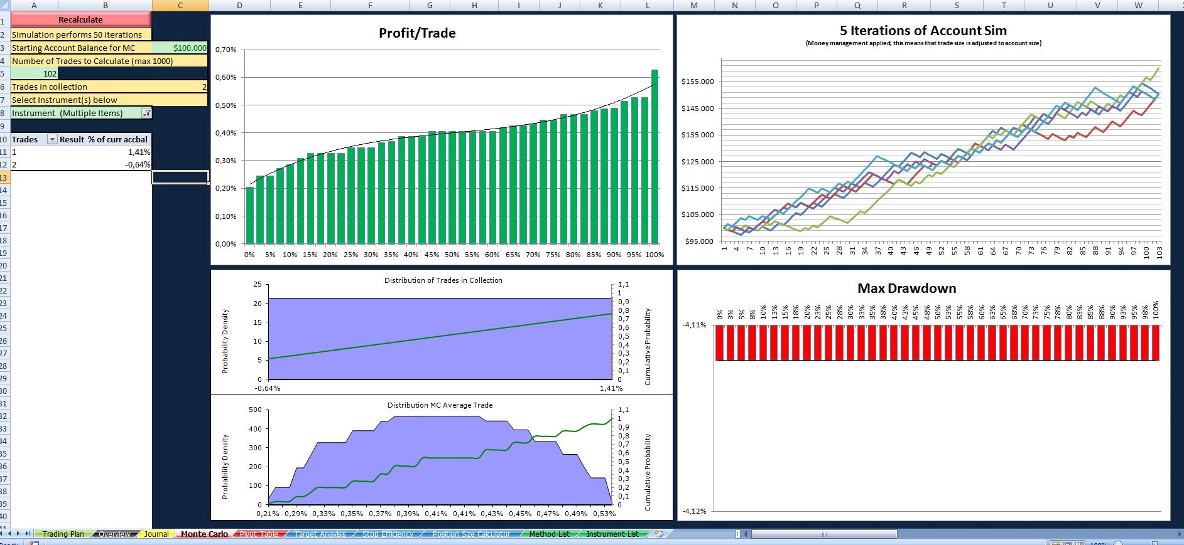Select 'Number of Trades to Calculate' cell
Screen dimensions: 1184x545
(109, 61)
